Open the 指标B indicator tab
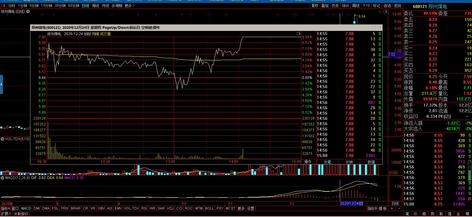The width and height of the screenshot is (472, 217). click(372, 208)
